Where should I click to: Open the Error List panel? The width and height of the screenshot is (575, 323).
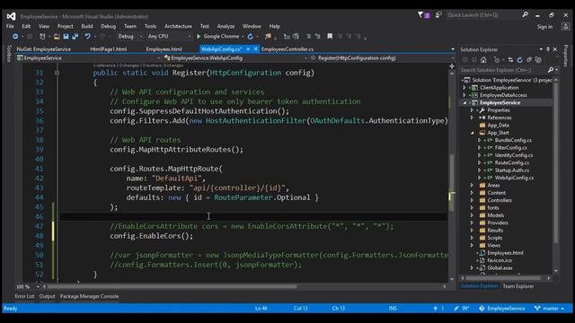(24, 296)
